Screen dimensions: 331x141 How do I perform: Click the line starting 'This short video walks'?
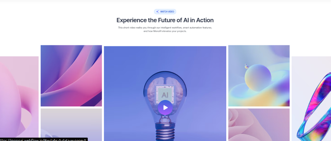pyautogui.click(x=165, y=28)
